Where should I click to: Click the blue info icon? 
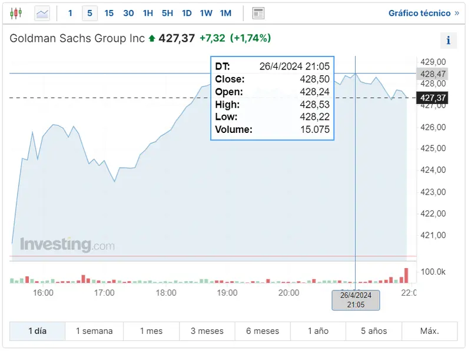(x=448, y=41)
